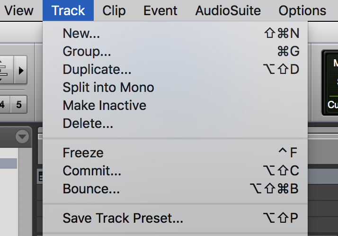Click the grid/nudge toolbar icon
This screenshot has height=236, width=338.
coord(6,70)
